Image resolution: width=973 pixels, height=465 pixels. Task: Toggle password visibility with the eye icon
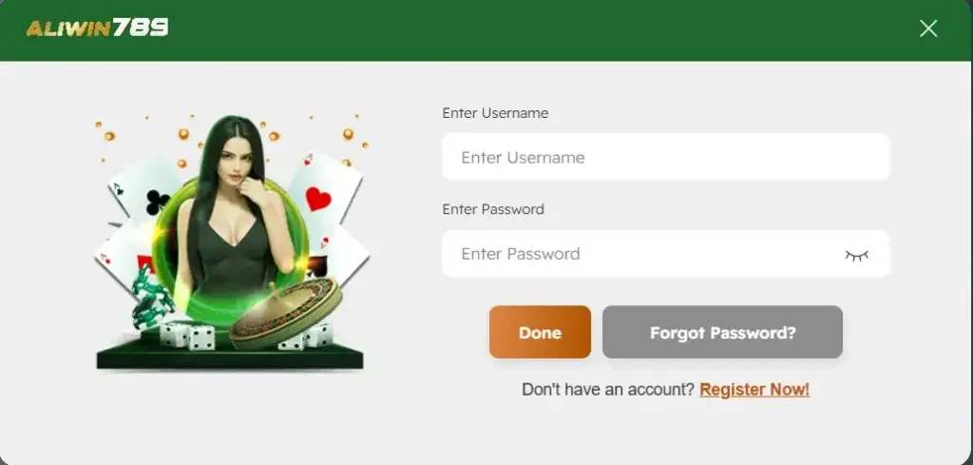(x=856, y=255)
